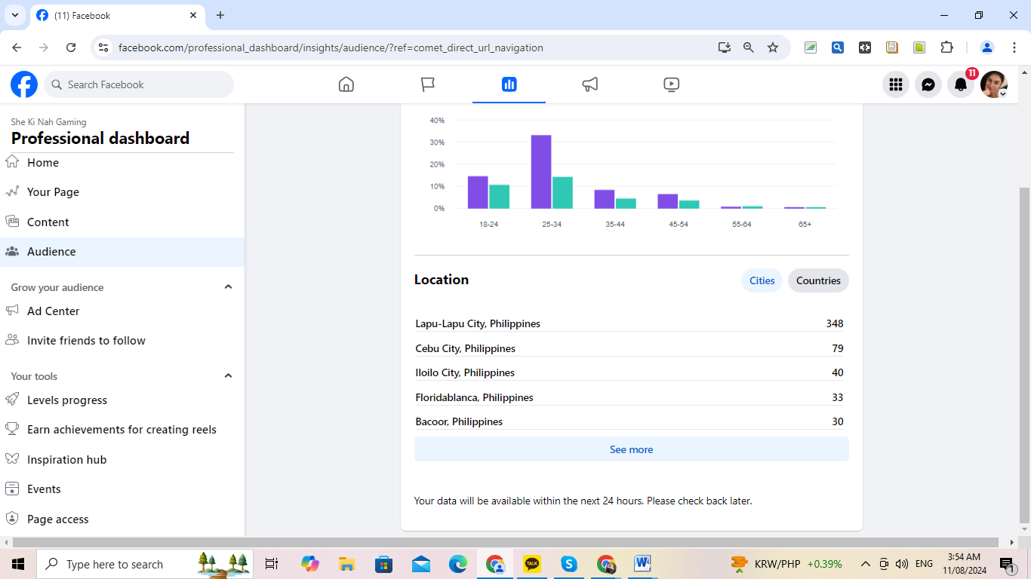Open the Windows Start menu
The width and height of the screenshot is (1031, 579).
(x=18, y=564)
